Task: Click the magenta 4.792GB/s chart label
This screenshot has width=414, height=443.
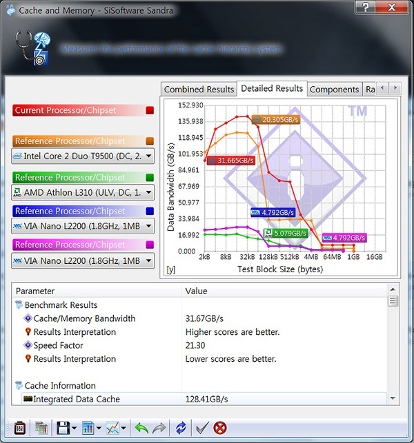Action: 344,238
